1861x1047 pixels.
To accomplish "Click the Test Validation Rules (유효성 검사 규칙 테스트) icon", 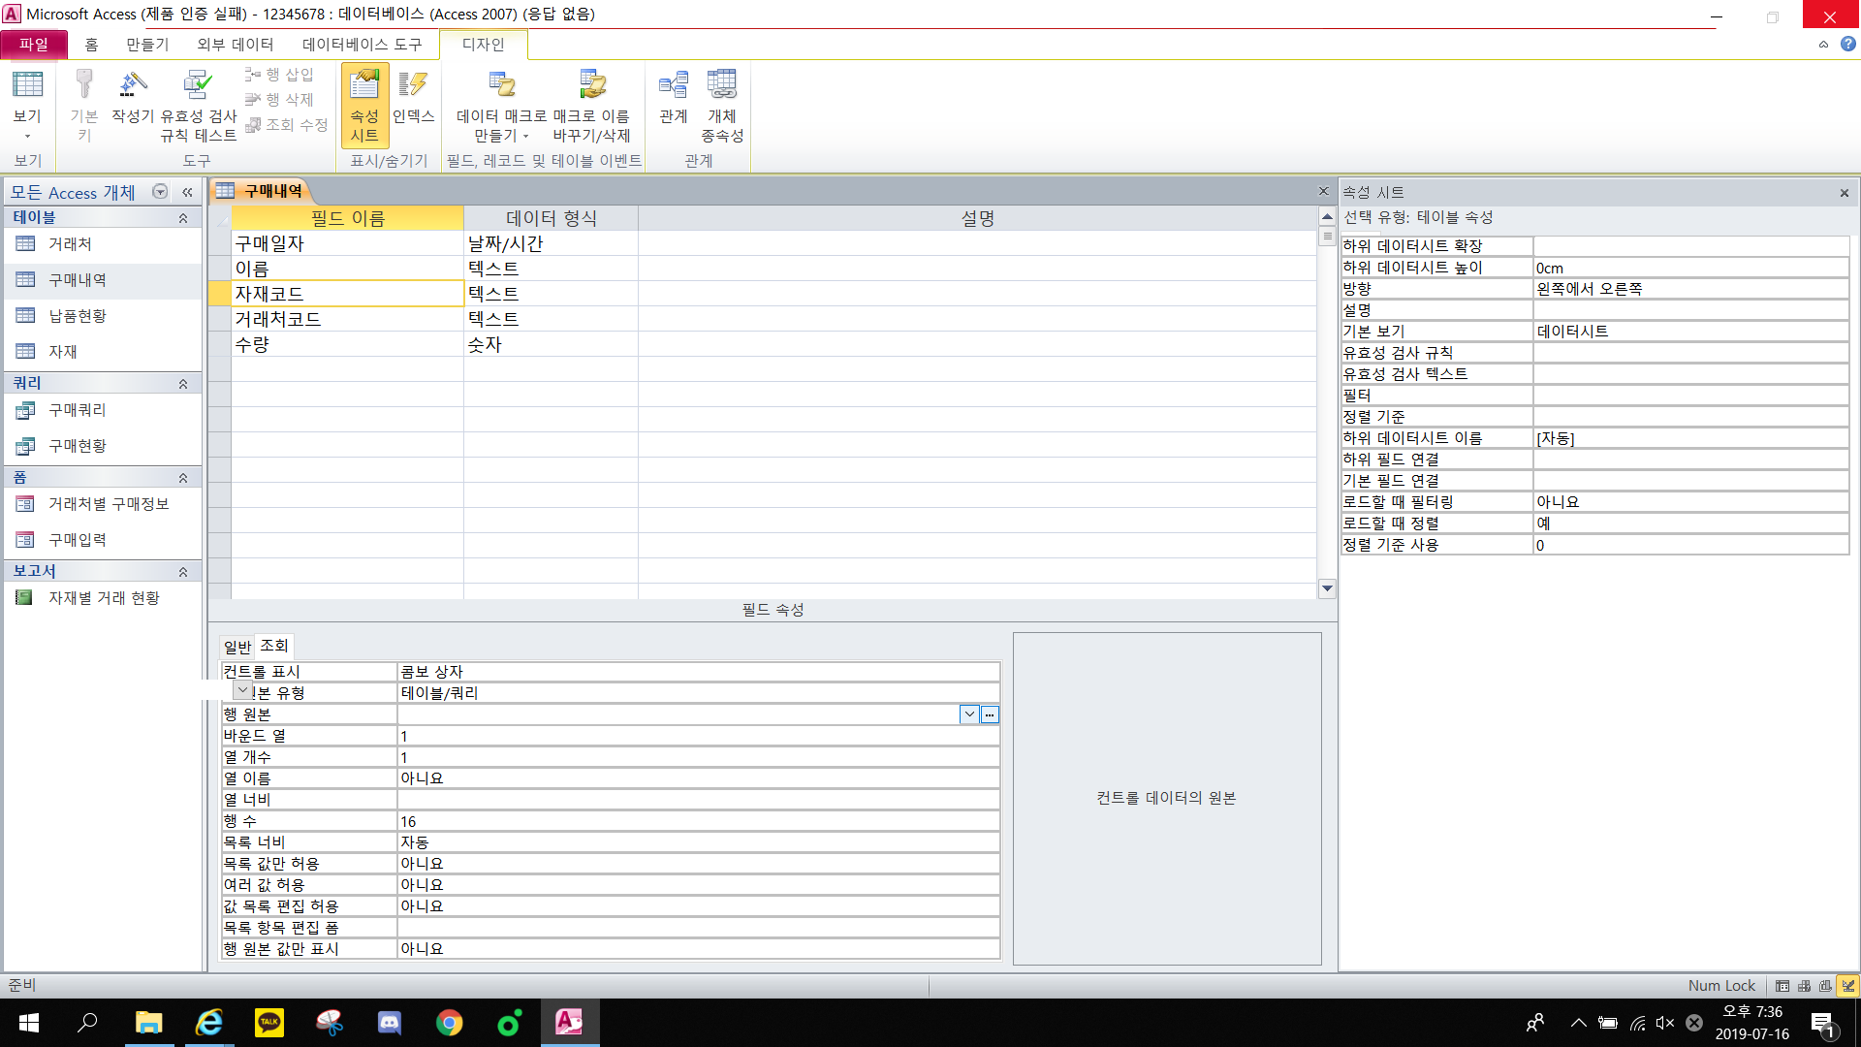I will click(x=198, y=105).
